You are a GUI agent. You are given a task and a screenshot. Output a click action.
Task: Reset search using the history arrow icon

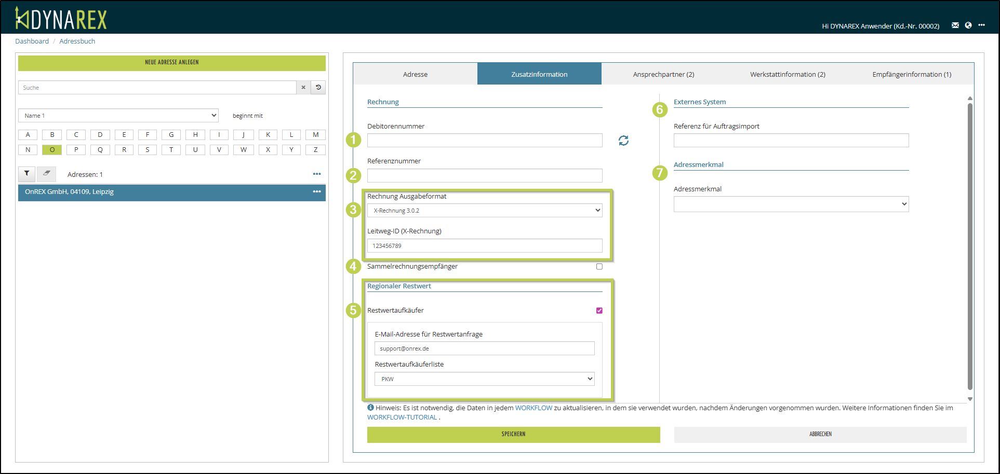pyautogui.click(x=318, y=88)
